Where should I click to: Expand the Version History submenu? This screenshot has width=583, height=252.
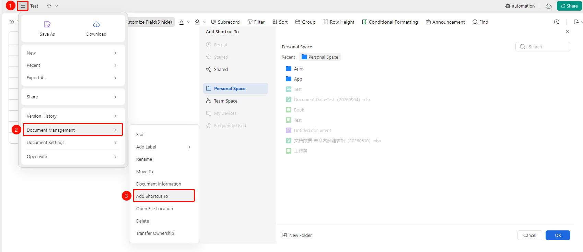[x=73, y=116]
